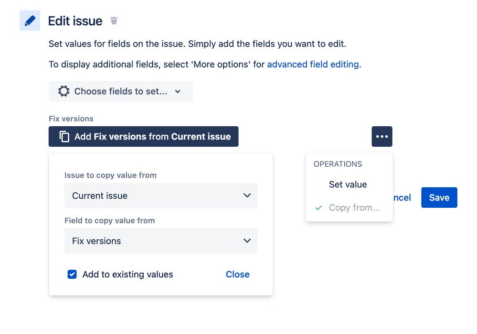The image size is (477, 334).
Task: Click the gear icon in Choose fields
Action: 64,91
